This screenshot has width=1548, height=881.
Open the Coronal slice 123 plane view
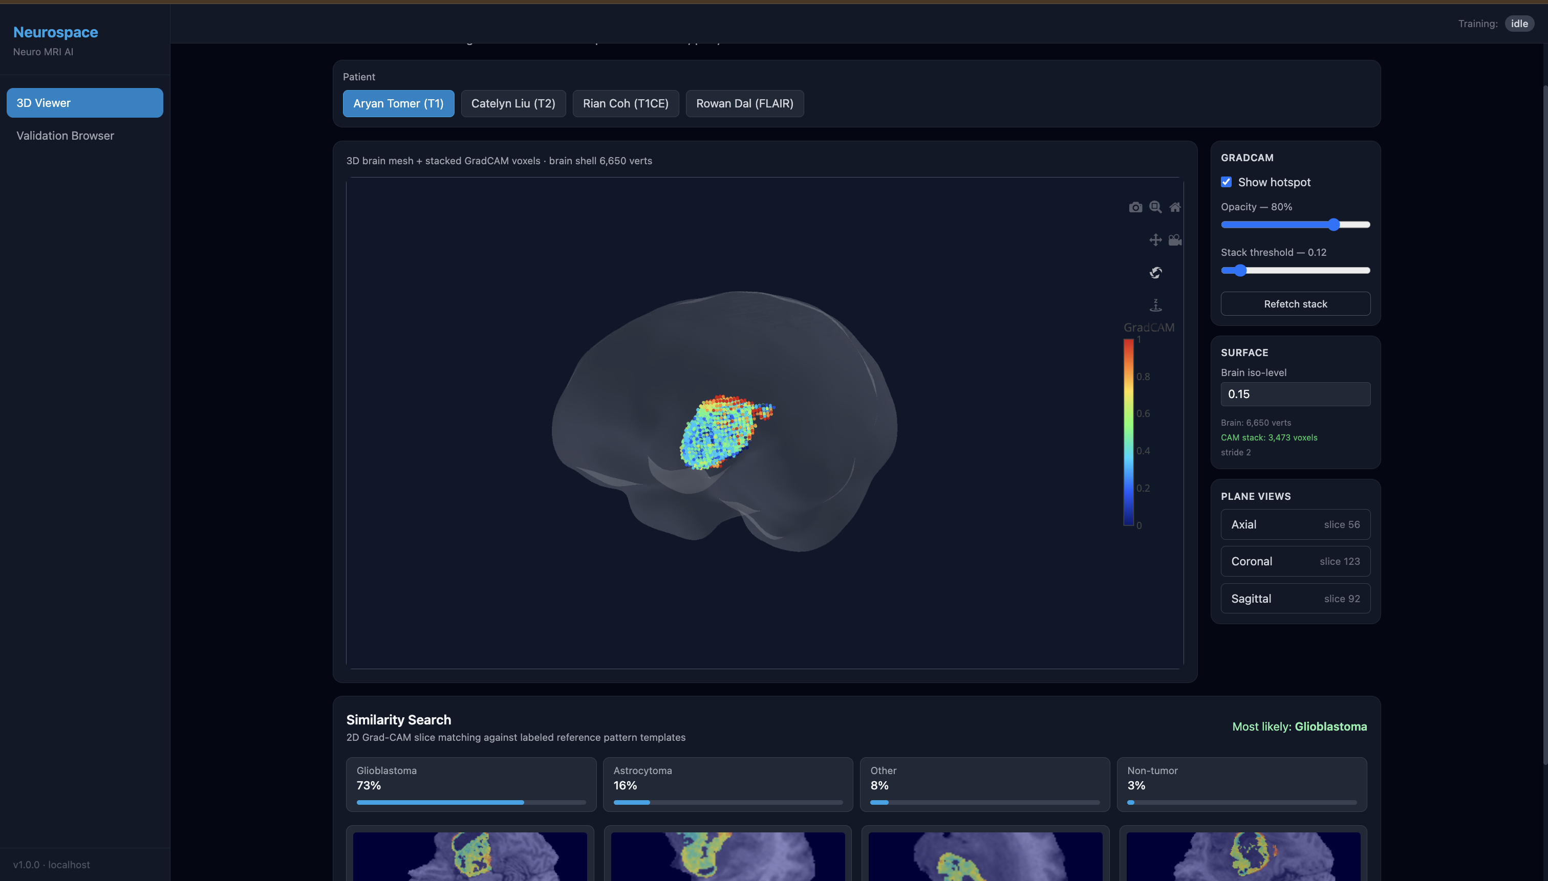1295,562
